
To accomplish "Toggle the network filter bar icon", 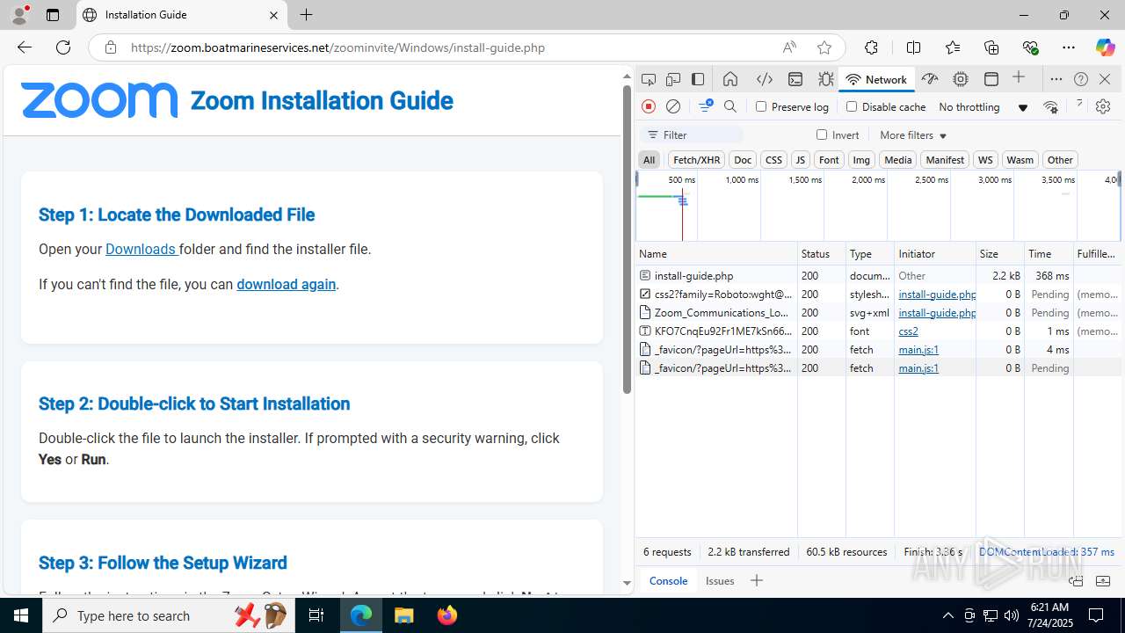I will pos(705,106).
